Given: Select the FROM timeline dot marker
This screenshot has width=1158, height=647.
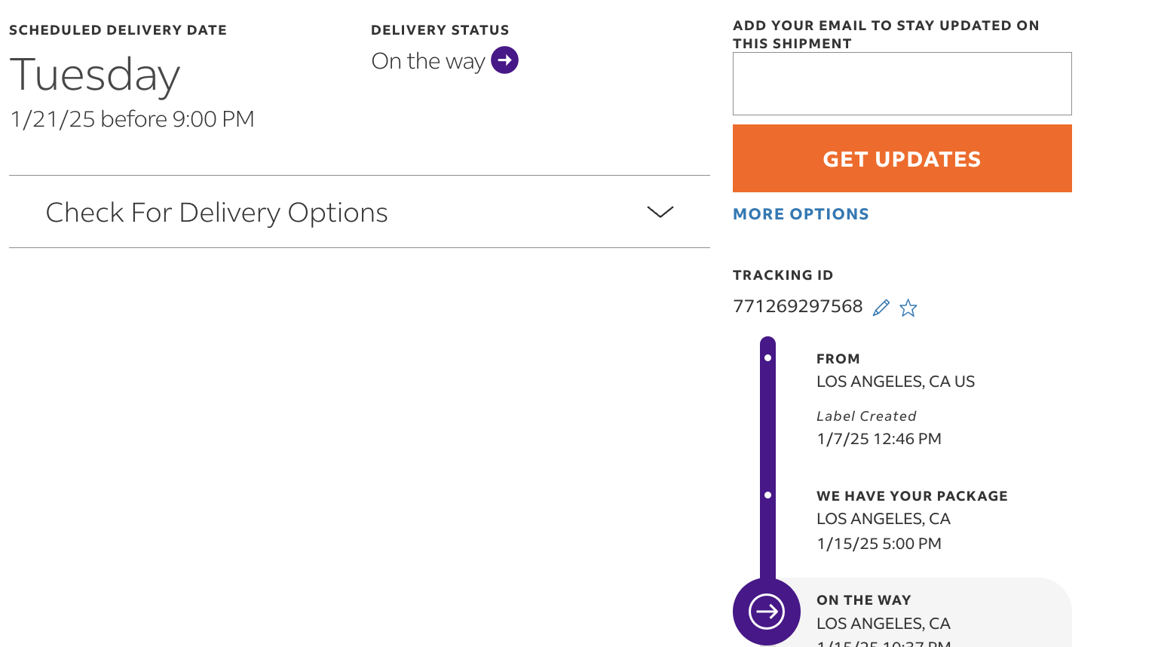Looking at the screenshot, I should pos(767,357).
